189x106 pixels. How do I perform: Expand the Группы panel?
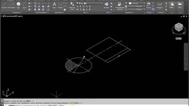(150, 12)
